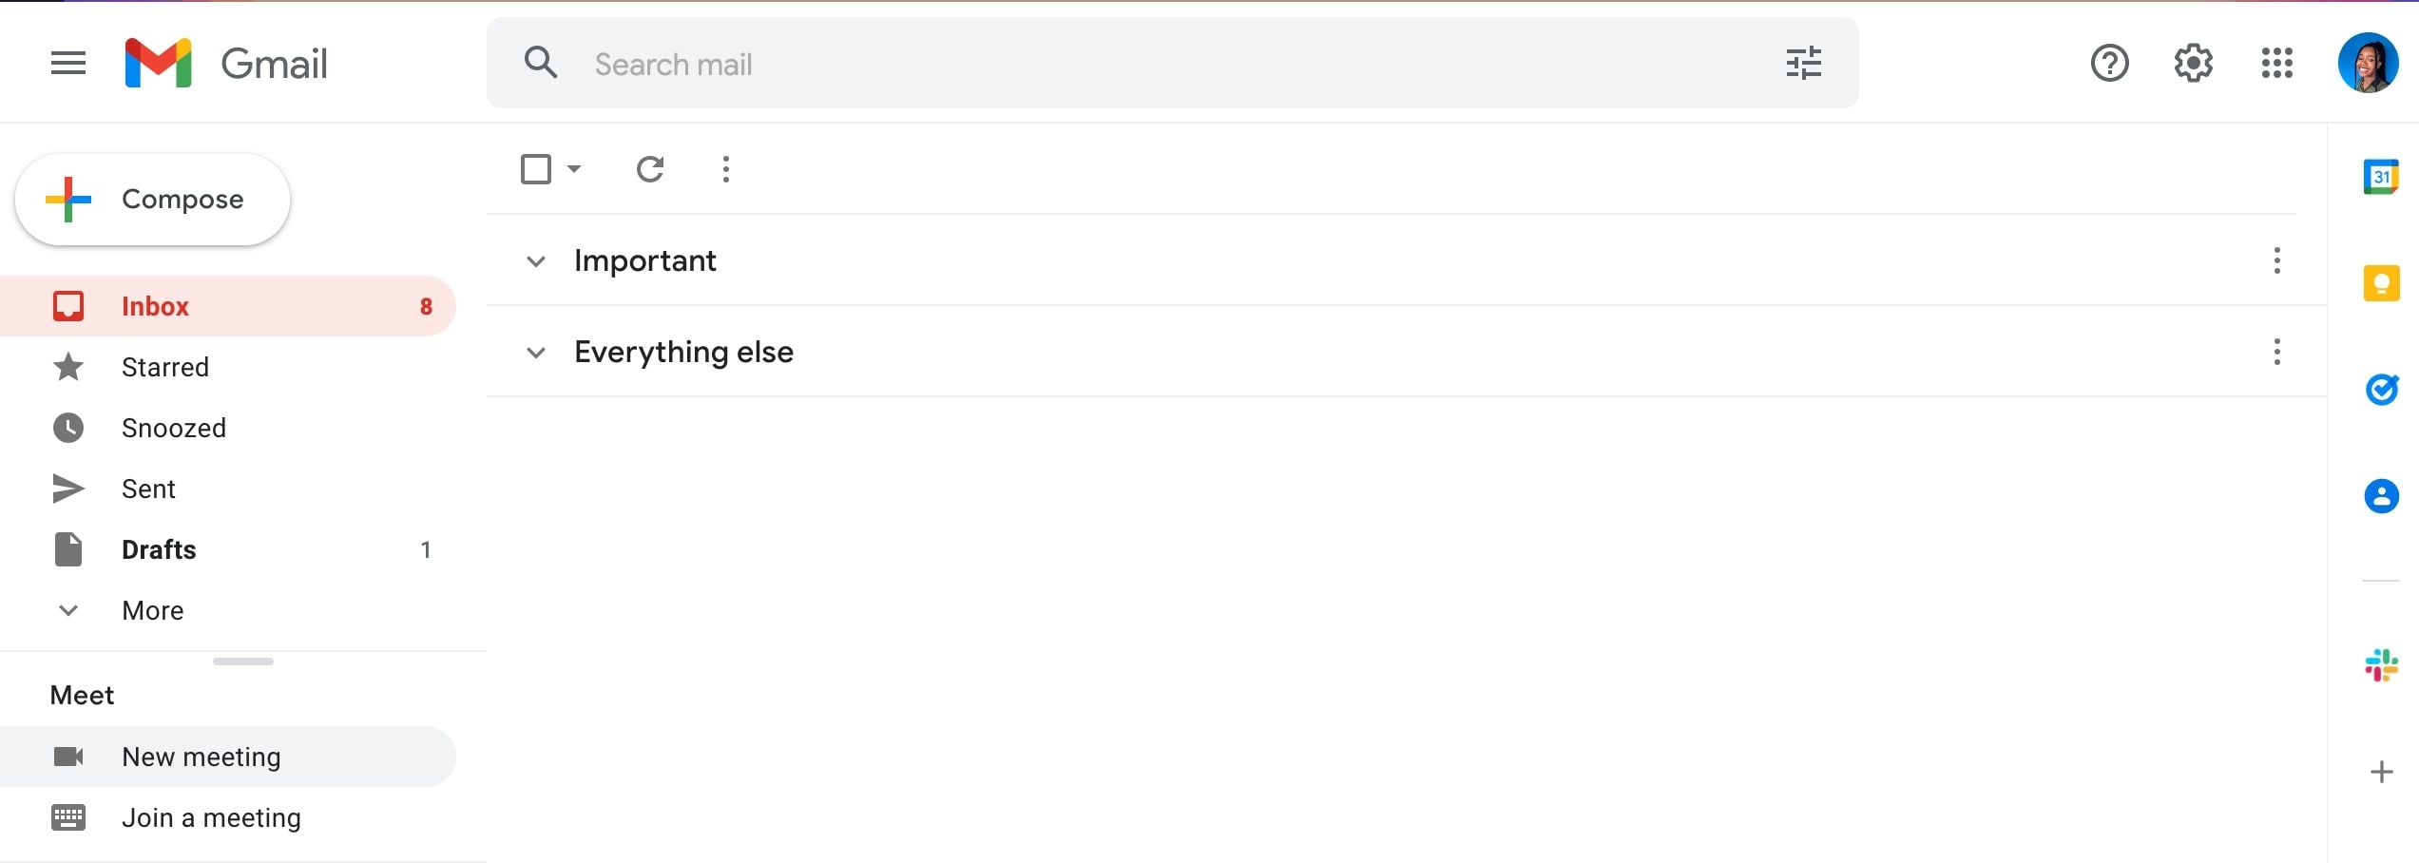Refresh the inbox
This screenshot has width=2419, height=863.
[649, 169]
